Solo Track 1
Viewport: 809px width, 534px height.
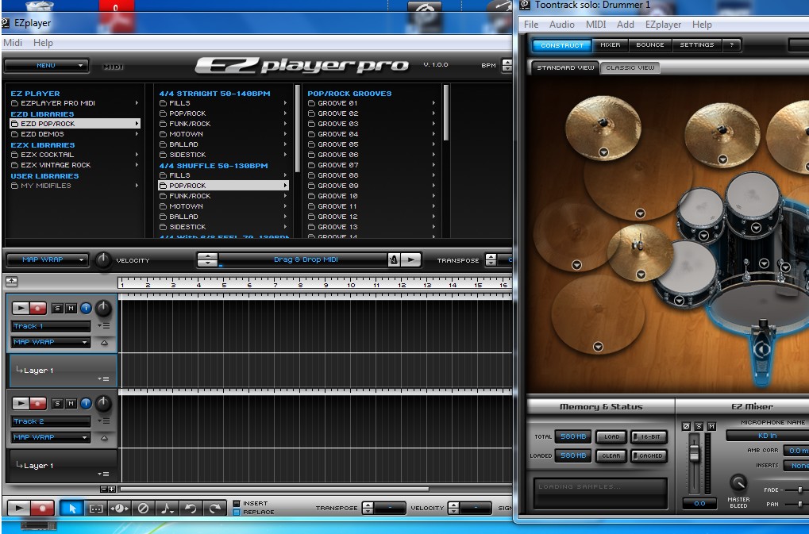(57, 308)
